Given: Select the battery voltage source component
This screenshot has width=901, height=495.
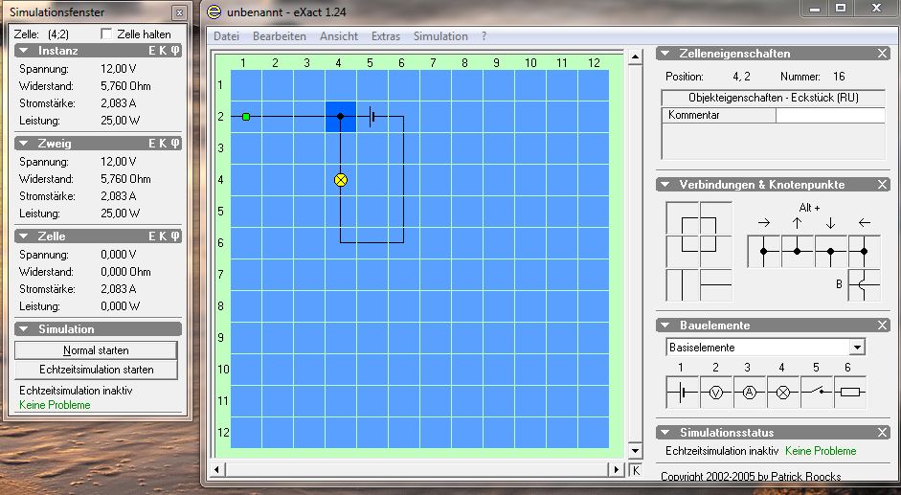Looking at the screenshot, I should pos(683,392).
